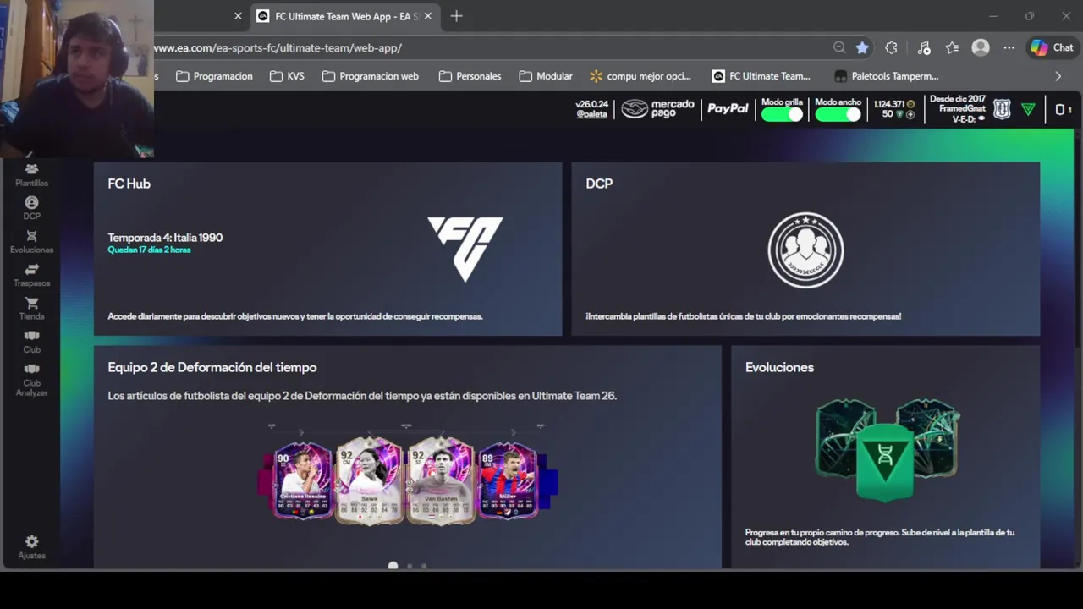Open the Programacion bookmarks folder
The width and height of the screenshot is (1083, 609).
[214, 76]
